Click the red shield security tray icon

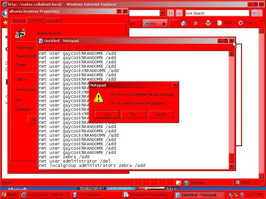[x=243, y=195]
